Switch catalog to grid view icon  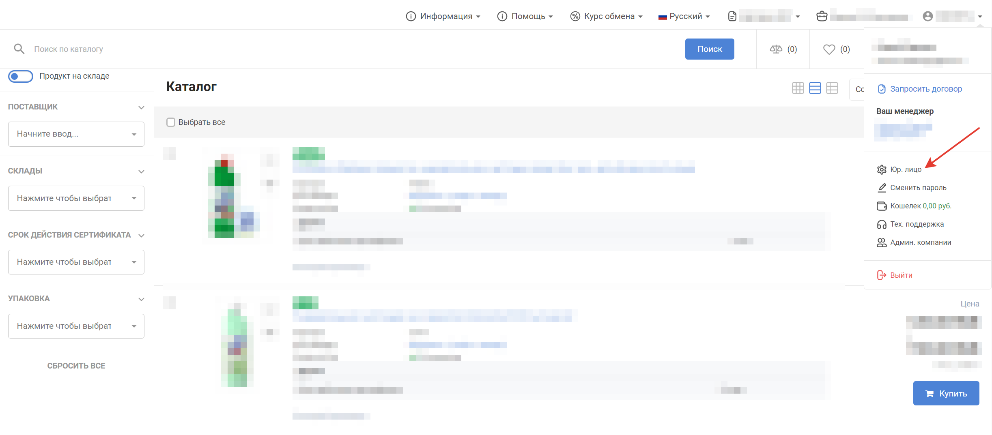(x=798, y=88)
